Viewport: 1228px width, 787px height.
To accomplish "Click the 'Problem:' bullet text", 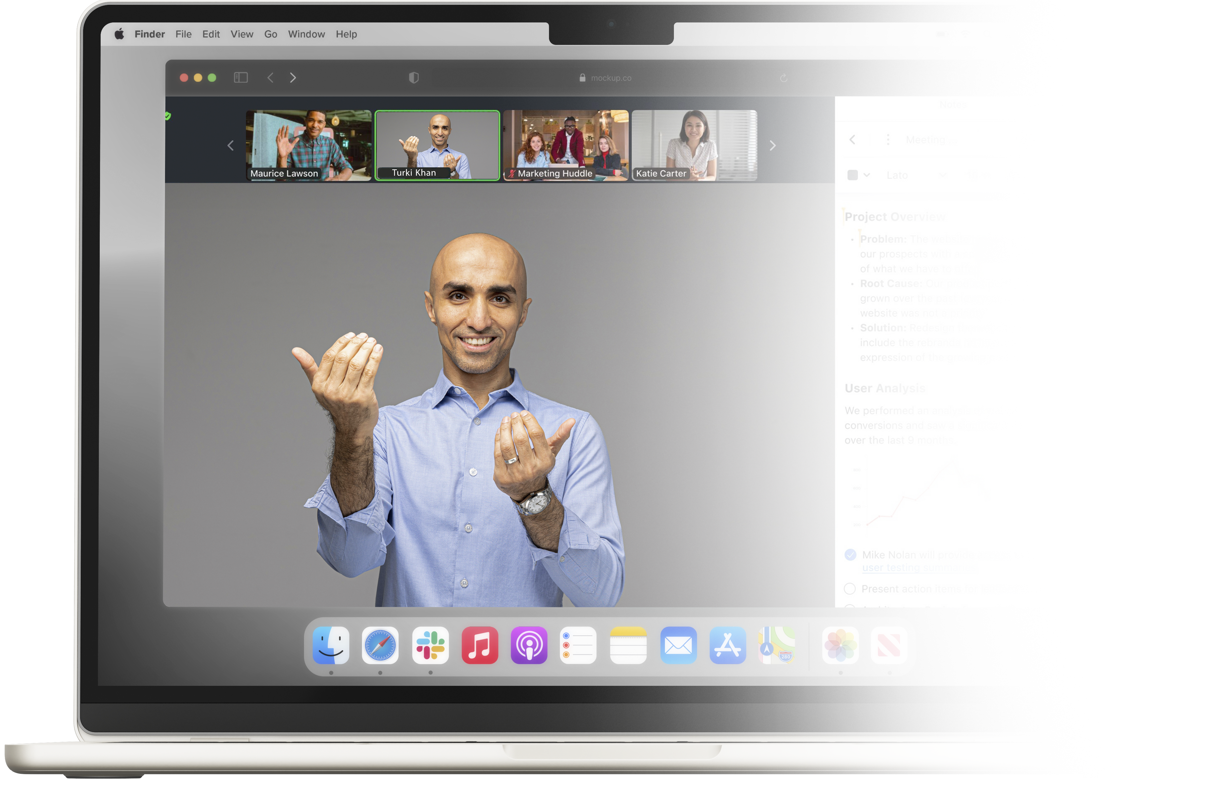I will pyautogui.click(x=883, y=239).
